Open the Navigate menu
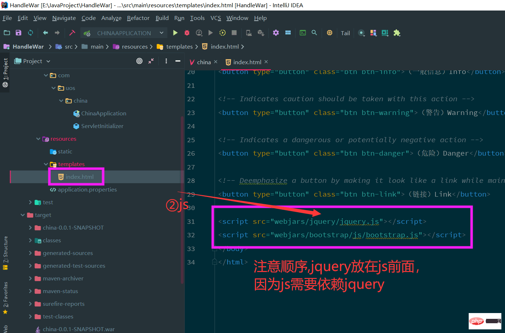This screenshot has height=333, width=505. tap(64, 18)
